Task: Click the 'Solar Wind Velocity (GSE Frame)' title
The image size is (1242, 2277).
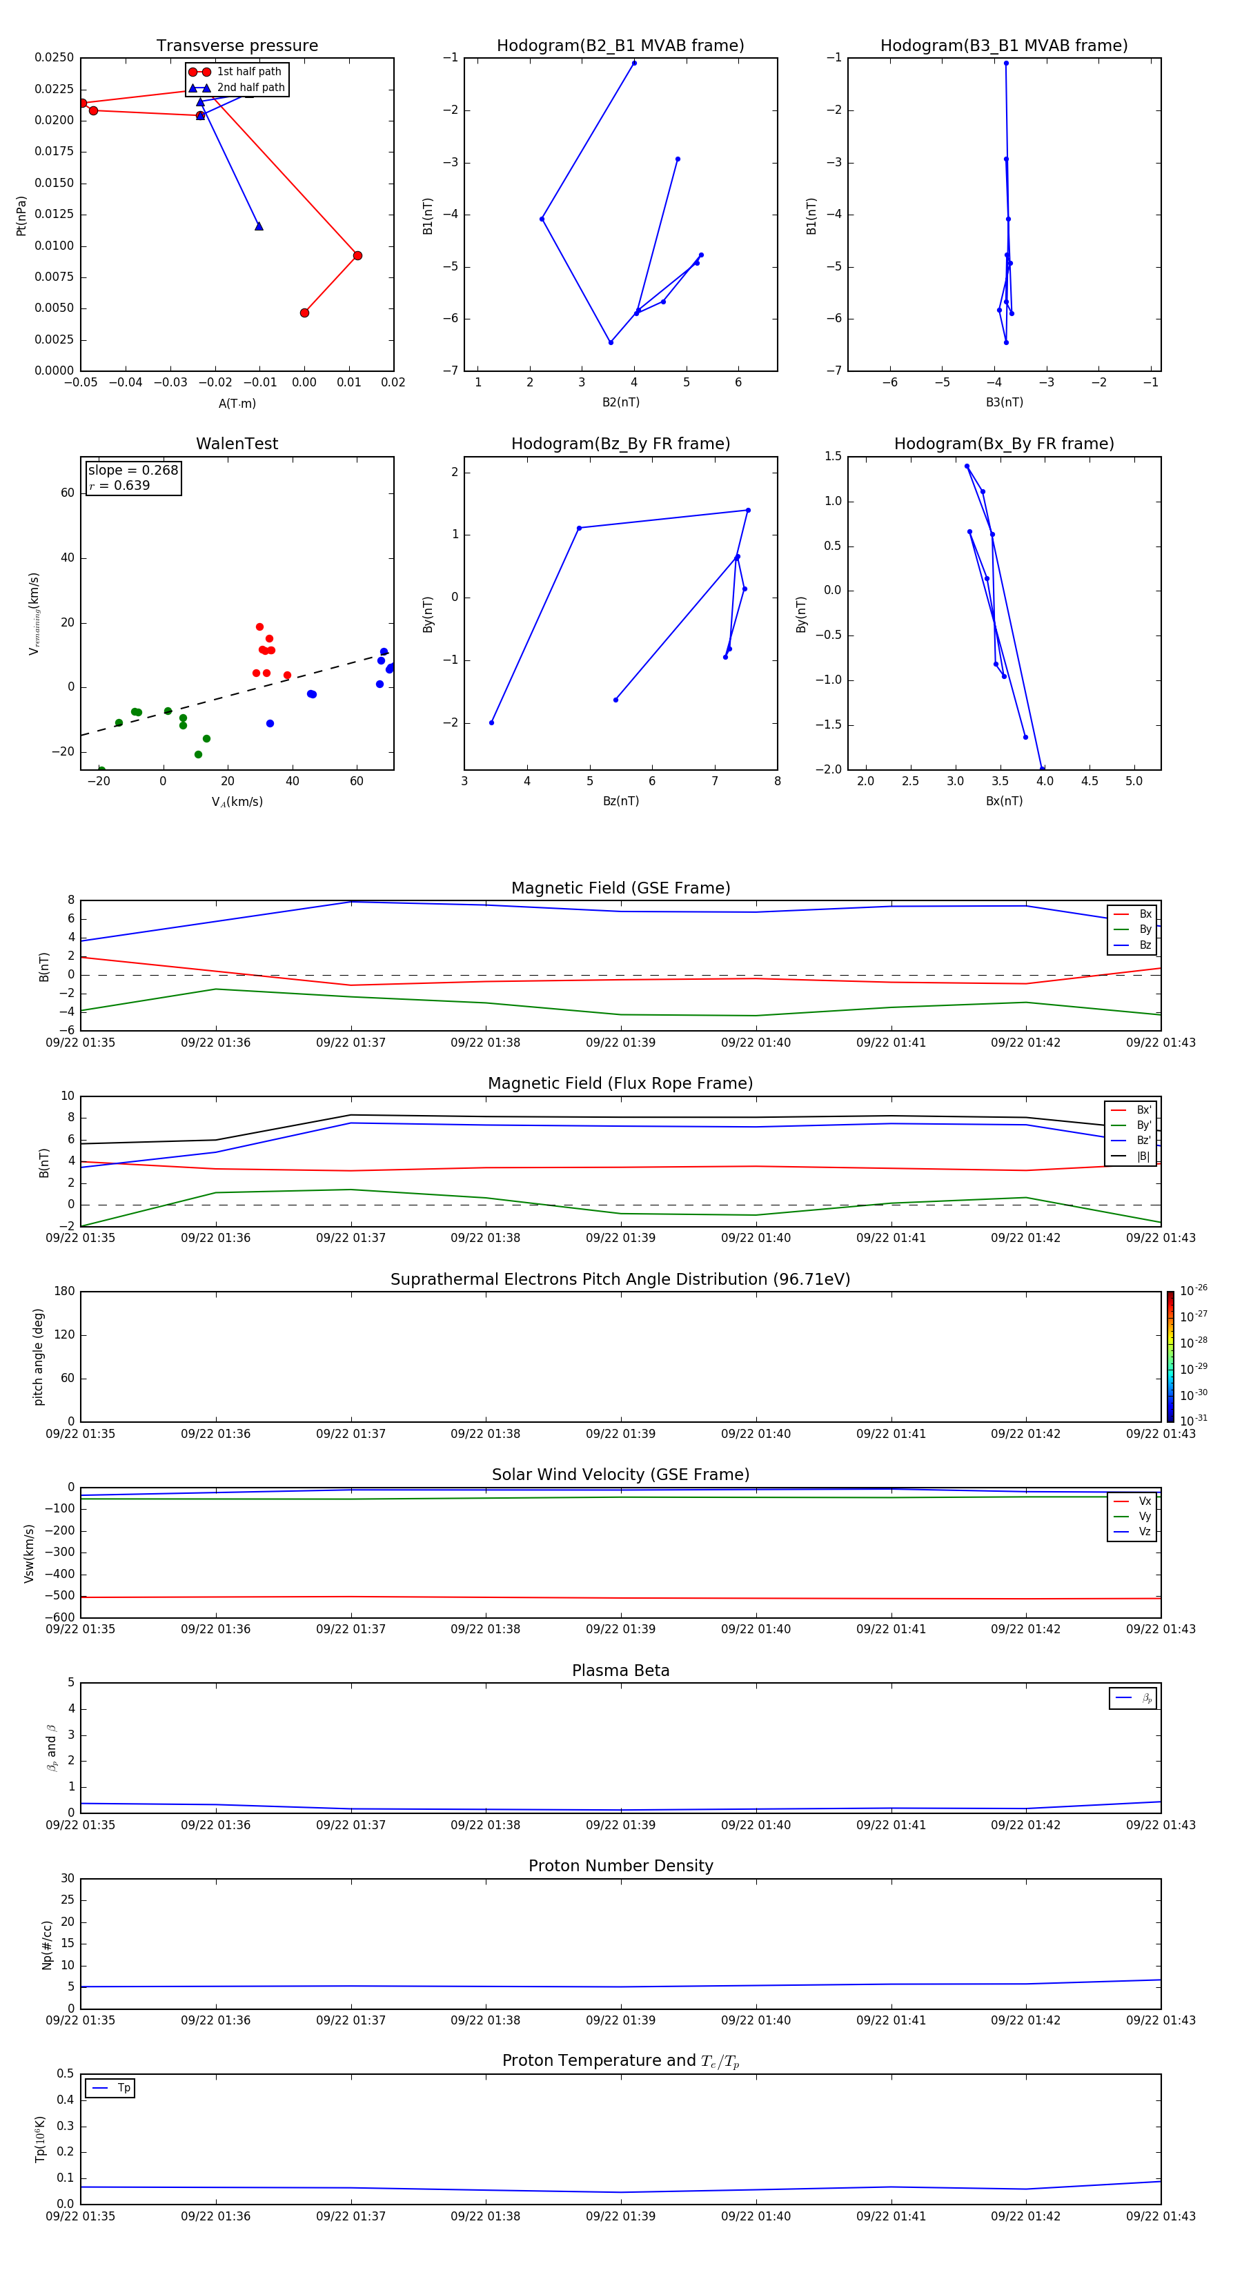Action: tap(620, 1475)
